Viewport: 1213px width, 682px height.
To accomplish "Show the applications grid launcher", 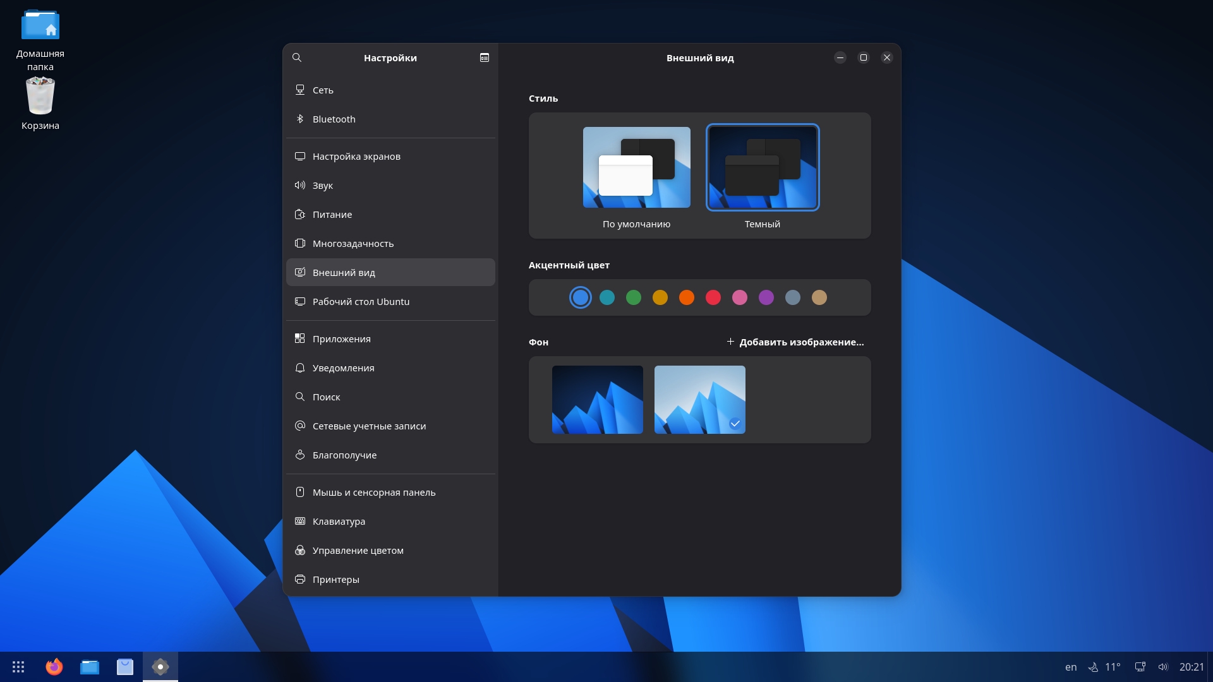I will click(18, 667).
